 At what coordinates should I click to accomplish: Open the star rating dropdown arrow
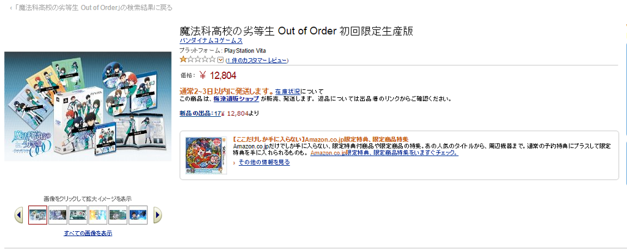[220, 60]
